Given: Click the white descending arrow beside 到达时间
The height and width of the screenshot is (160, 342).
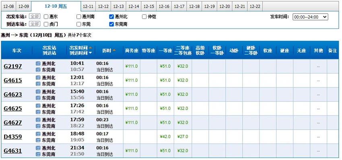Looking at the screenshot, I should point(90,53).
